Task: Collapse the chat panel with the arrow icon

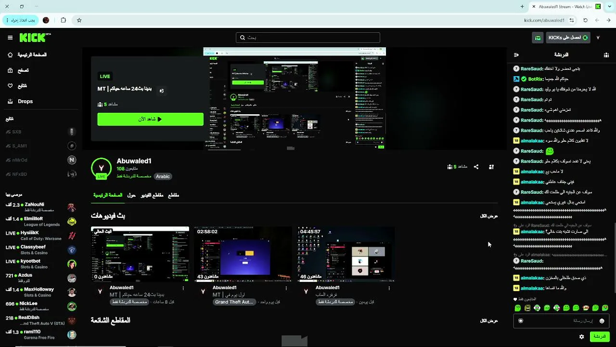Action: point(516,55)
